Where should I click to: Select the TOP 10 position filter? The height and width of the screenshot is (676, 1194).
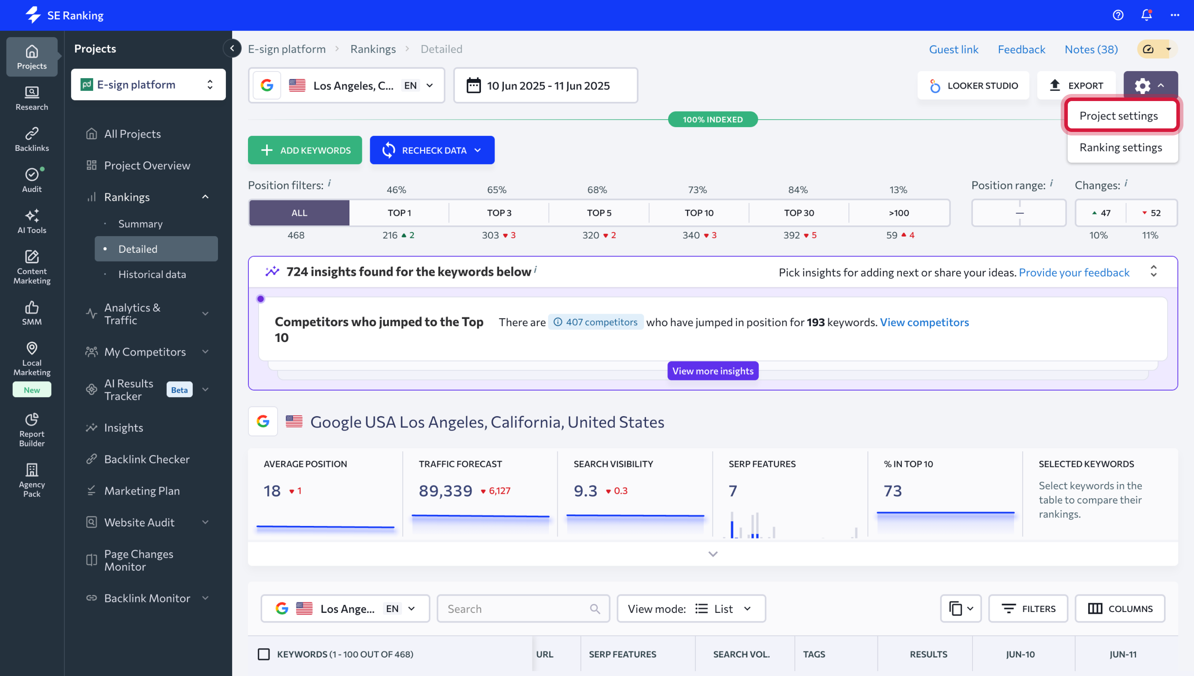click(699, 213)
